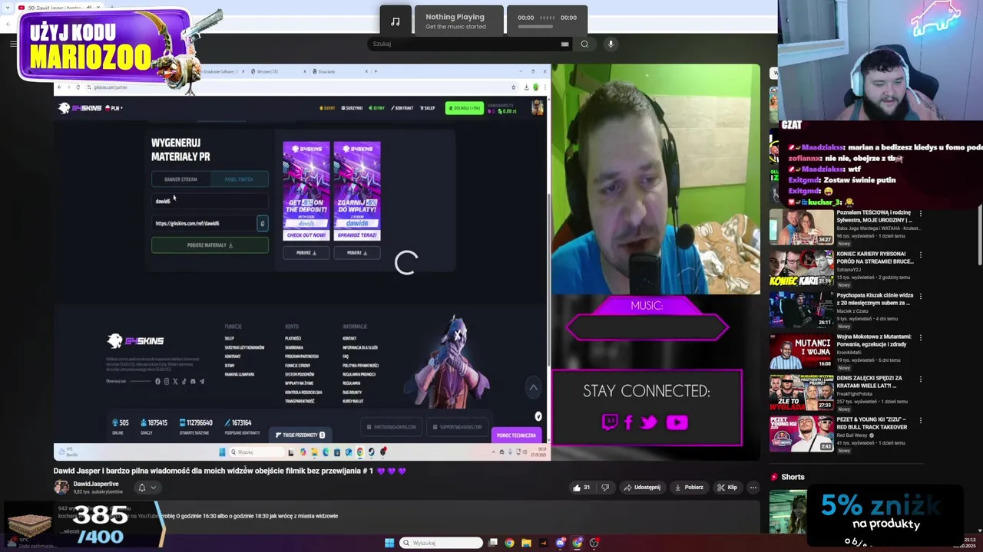Open menu for 'Psychopata Kiszak' video
The width and height of the screenshot is (983, 552).
pos(920,297)
